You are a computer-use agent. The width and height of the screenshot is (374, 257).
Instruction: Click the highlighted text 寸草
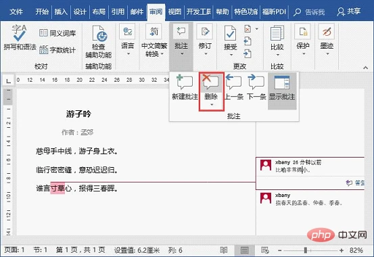coord(57,188)
